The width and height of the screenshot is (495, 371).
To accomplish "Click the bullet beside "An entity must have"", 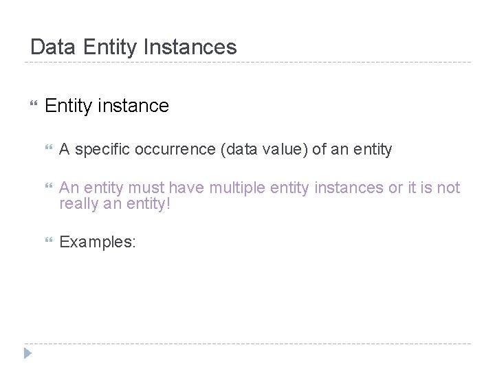I will tap(47, 188).
